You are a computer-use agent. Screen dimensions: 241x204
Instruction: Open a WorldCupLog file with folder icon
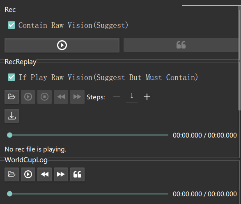tap(11, 174)
